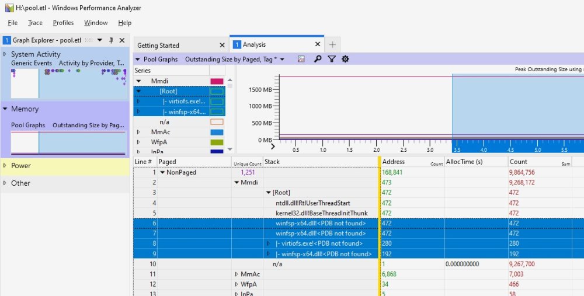This screenshot has height=296, width=584.
Task: Close the Analysis tab
Action: 317,44
